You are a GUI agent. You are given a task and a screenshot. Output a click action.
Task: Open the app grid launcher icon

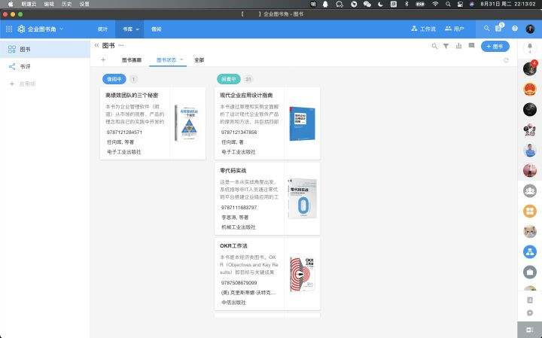[x=9, y=29]
